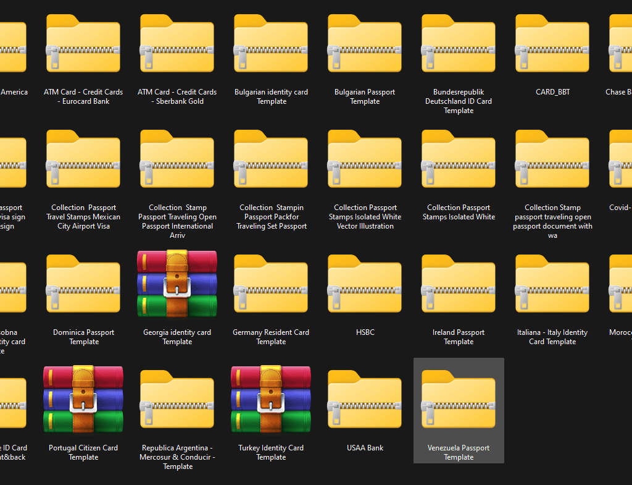
Task: Click the Venezuela Passport Template zip icon
Action: point(459,399)
